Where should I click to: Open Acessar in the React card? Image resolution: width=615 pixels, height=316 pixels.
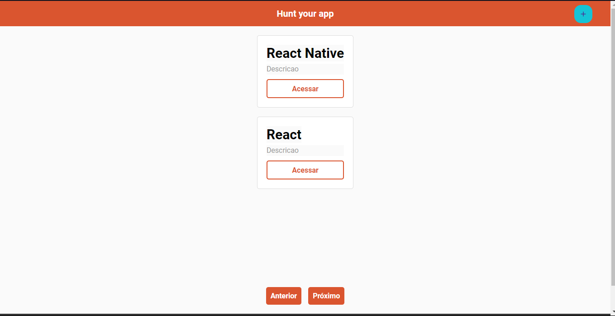click(305, 170)
